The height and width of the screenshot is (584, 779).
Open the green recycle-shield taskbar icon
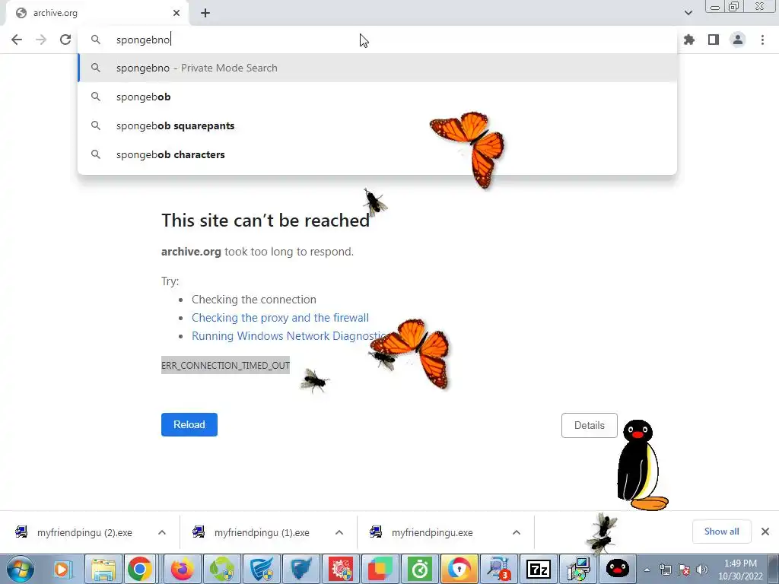click(x=221, y=569)
